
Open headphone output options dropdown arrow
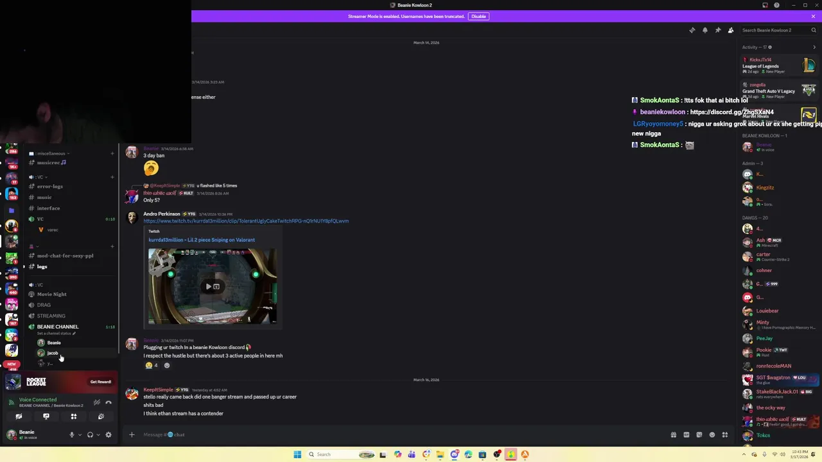(x=98, y=435)
